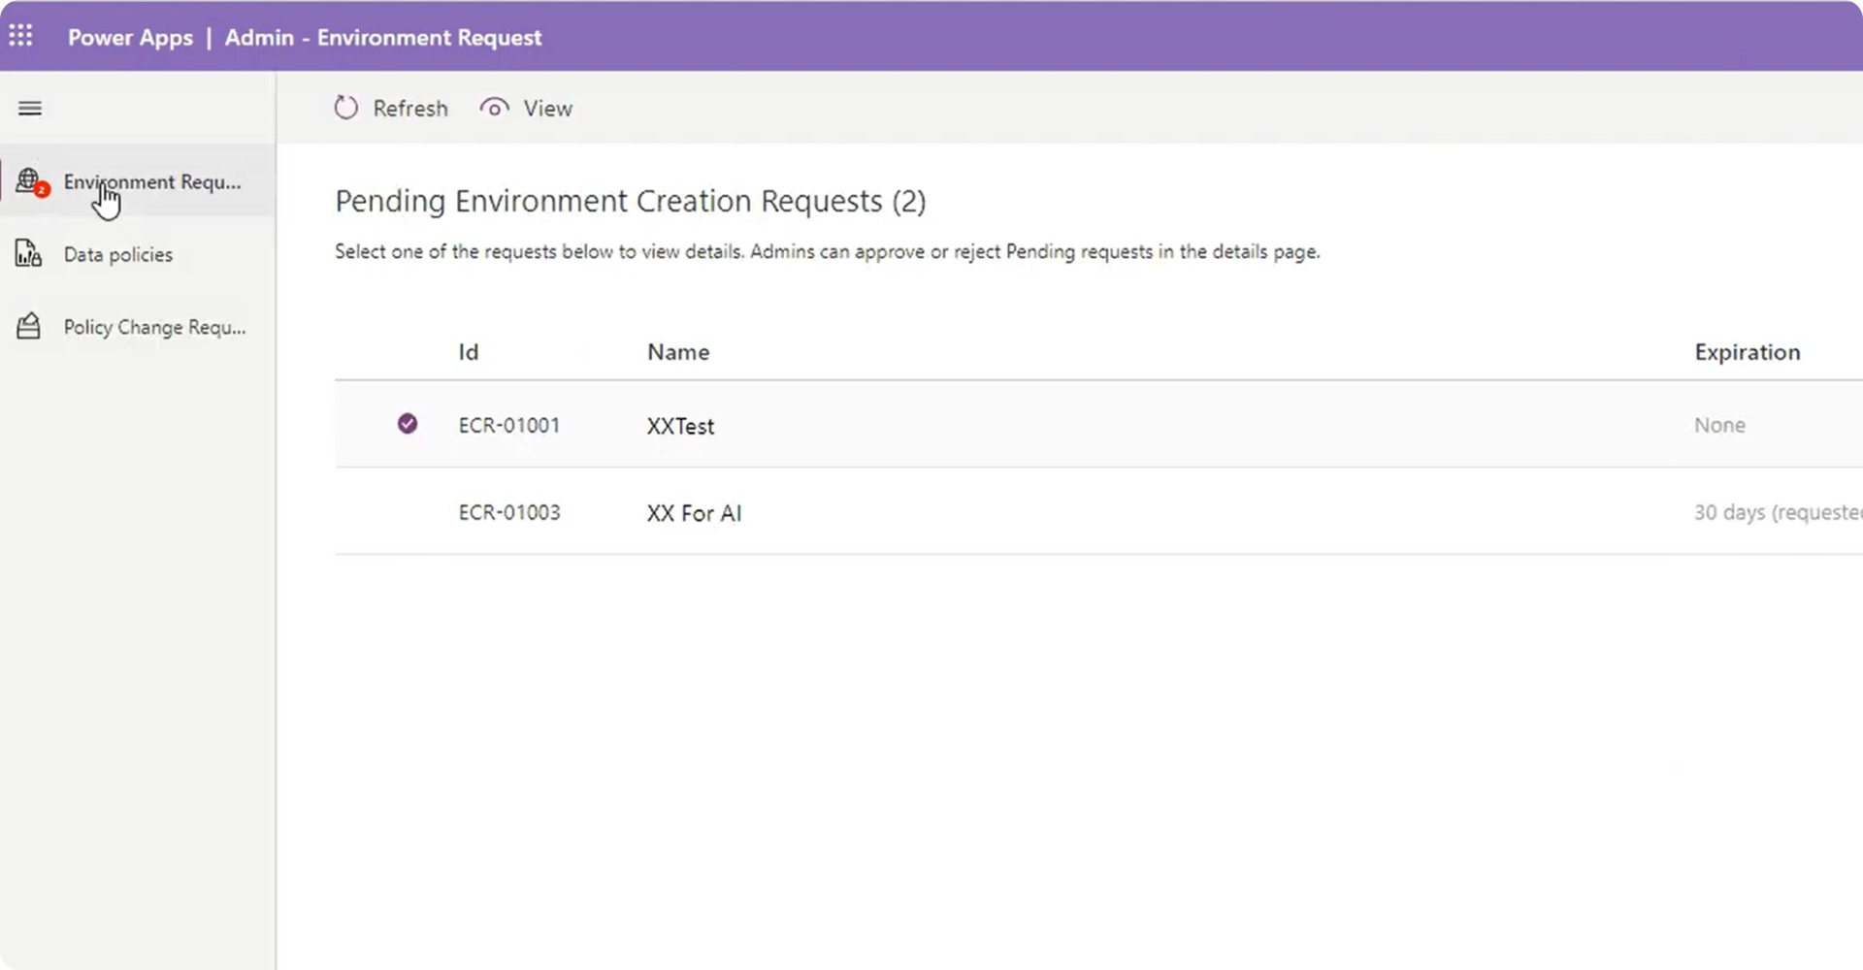Screen dimensions: 1863x970
Task: Open Policy Change Requ... sidebar item
Action: [x=138, y=327]
